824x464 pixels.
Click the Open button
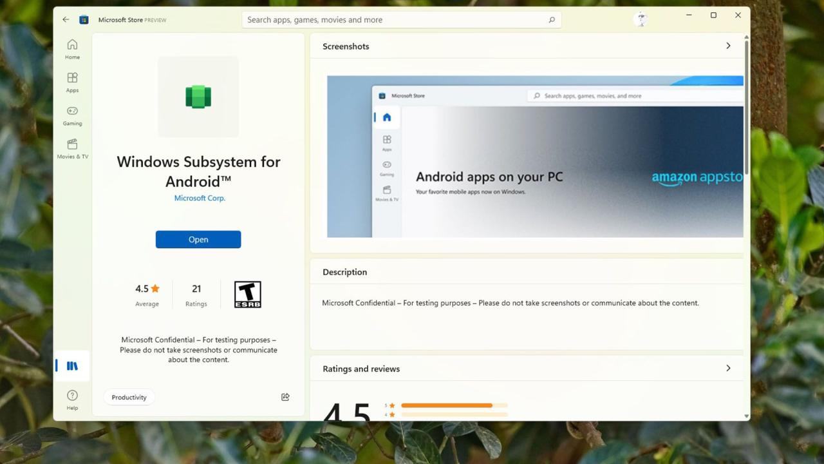(x=198, y=239)
